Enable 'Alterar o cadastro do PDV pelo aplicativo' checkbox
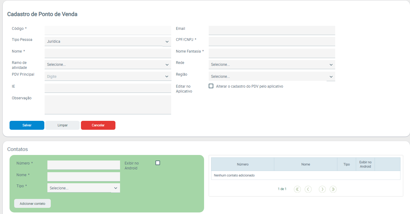 [211, 86]
